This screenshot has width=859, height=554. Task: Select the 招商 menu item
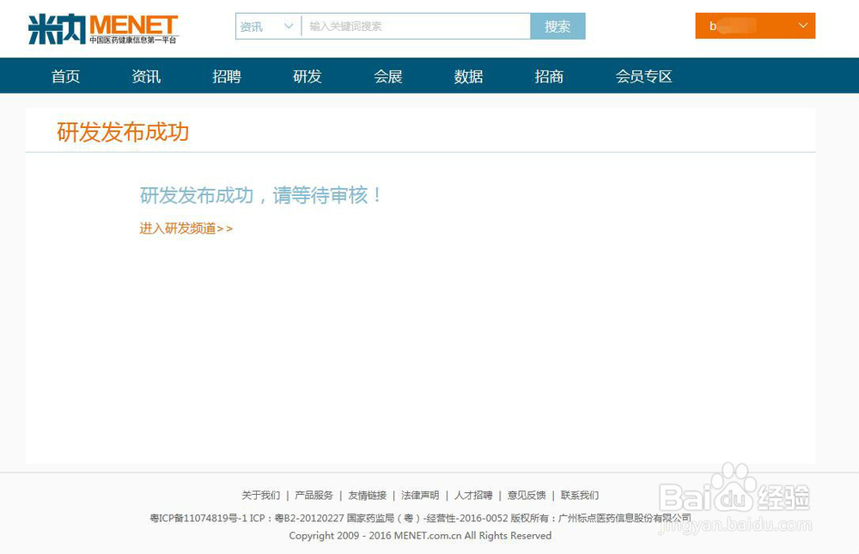tap(549, 76)
